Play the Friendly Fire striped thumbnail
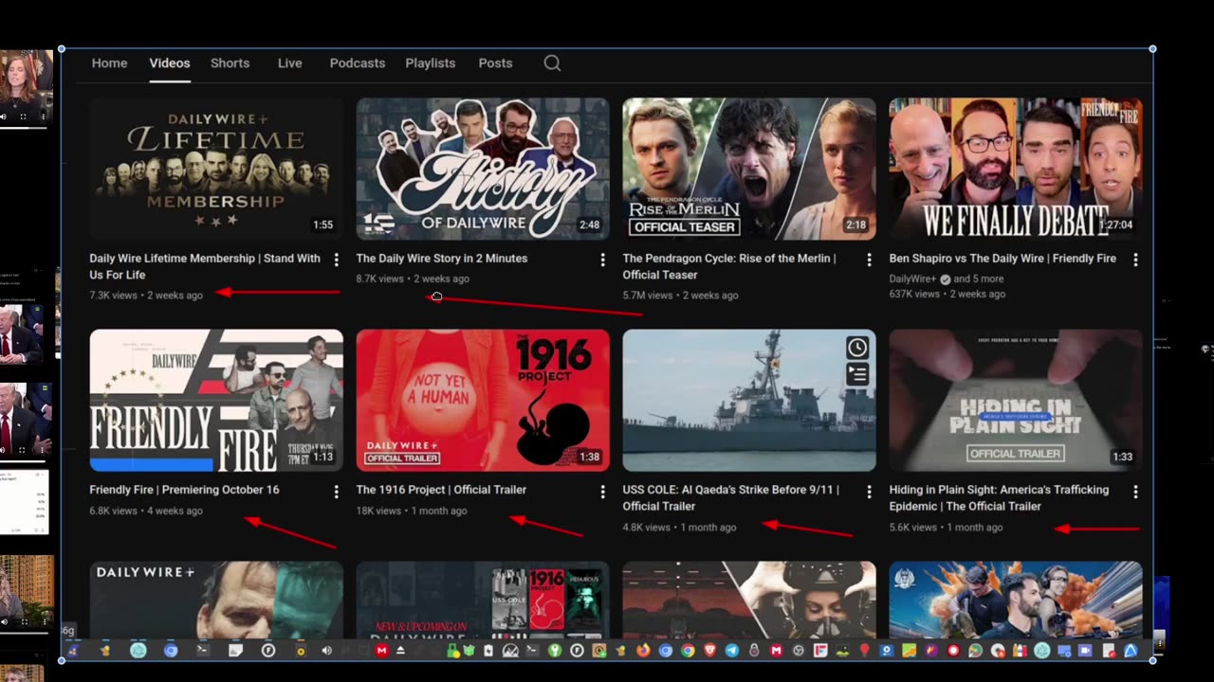Viewport: 1214px width, 682px height. point(216,400)
